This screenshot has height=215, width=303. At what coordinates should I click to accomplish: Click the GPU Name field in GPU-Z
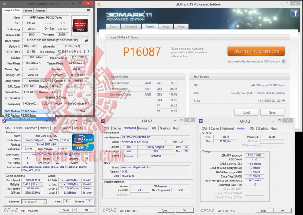point(46,17)
